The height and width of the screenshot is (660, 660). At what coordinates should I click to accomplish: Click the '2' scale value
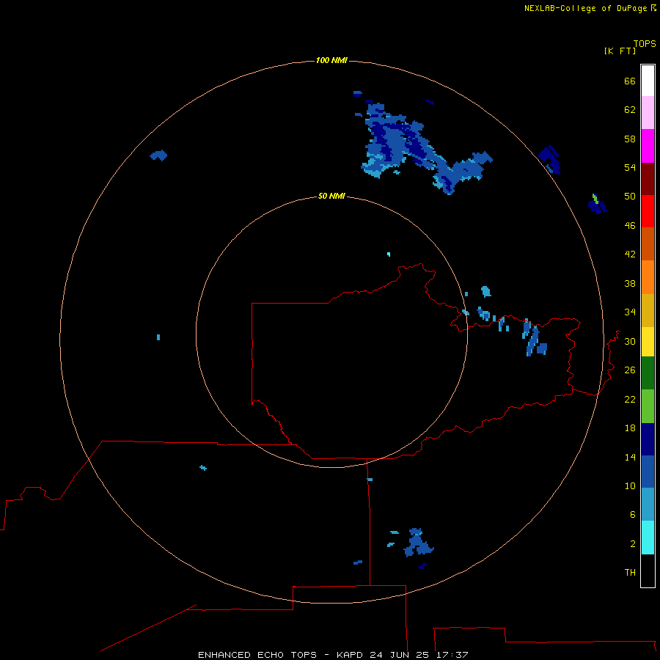633,544
